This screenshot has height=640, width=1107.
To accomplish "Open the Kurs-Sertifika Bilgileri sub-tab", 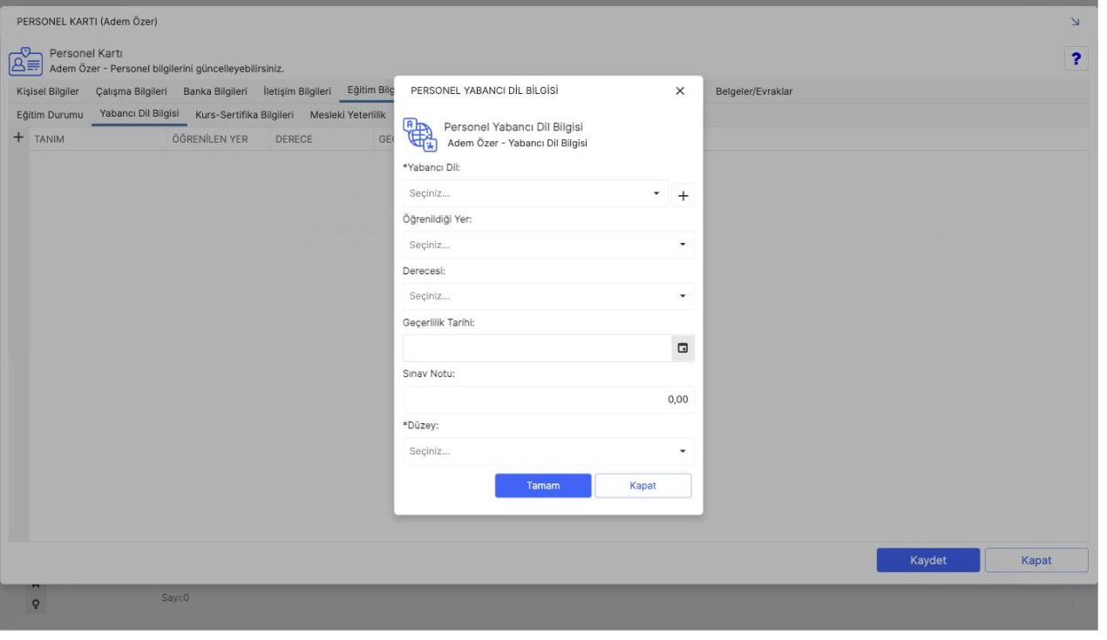I will click(243, 115).
